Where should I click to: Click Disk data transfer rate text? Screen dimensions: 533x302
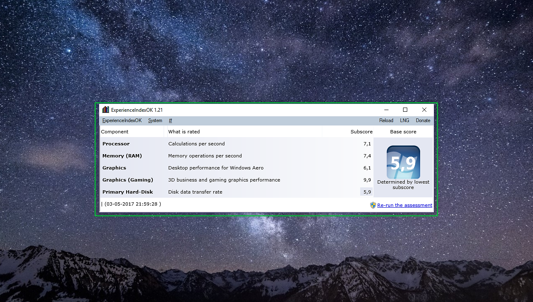195,192
